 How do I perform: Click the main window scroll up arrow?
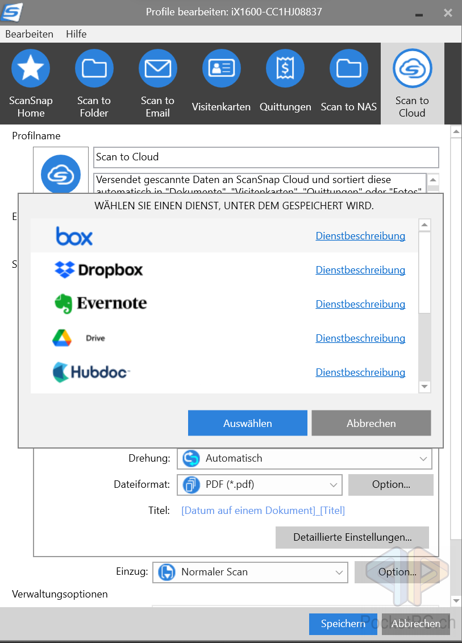click(456, 132)
